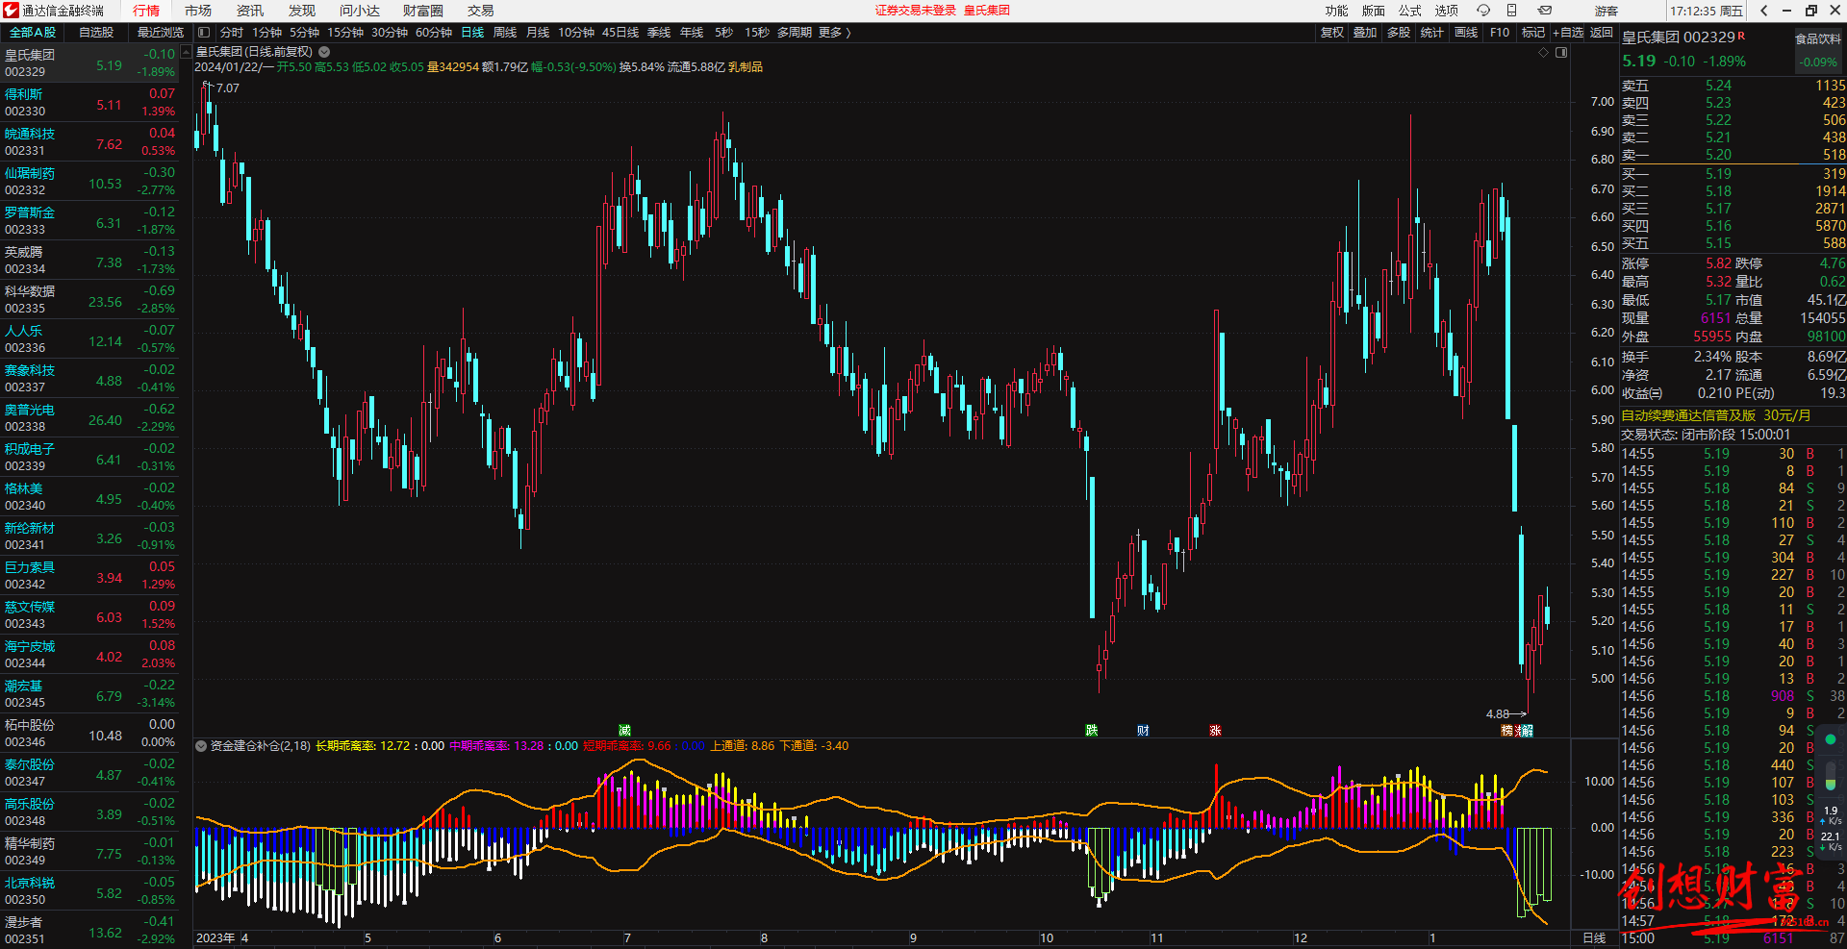This screenshot has width=1847, height=949.
Task: Click the 多股 button
Action: click(x=1399, y=33)
